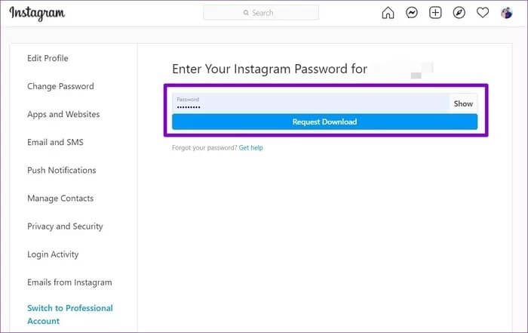Open Emails from Instagram
The image size is (528, 333).
click(x=69, y=282)
